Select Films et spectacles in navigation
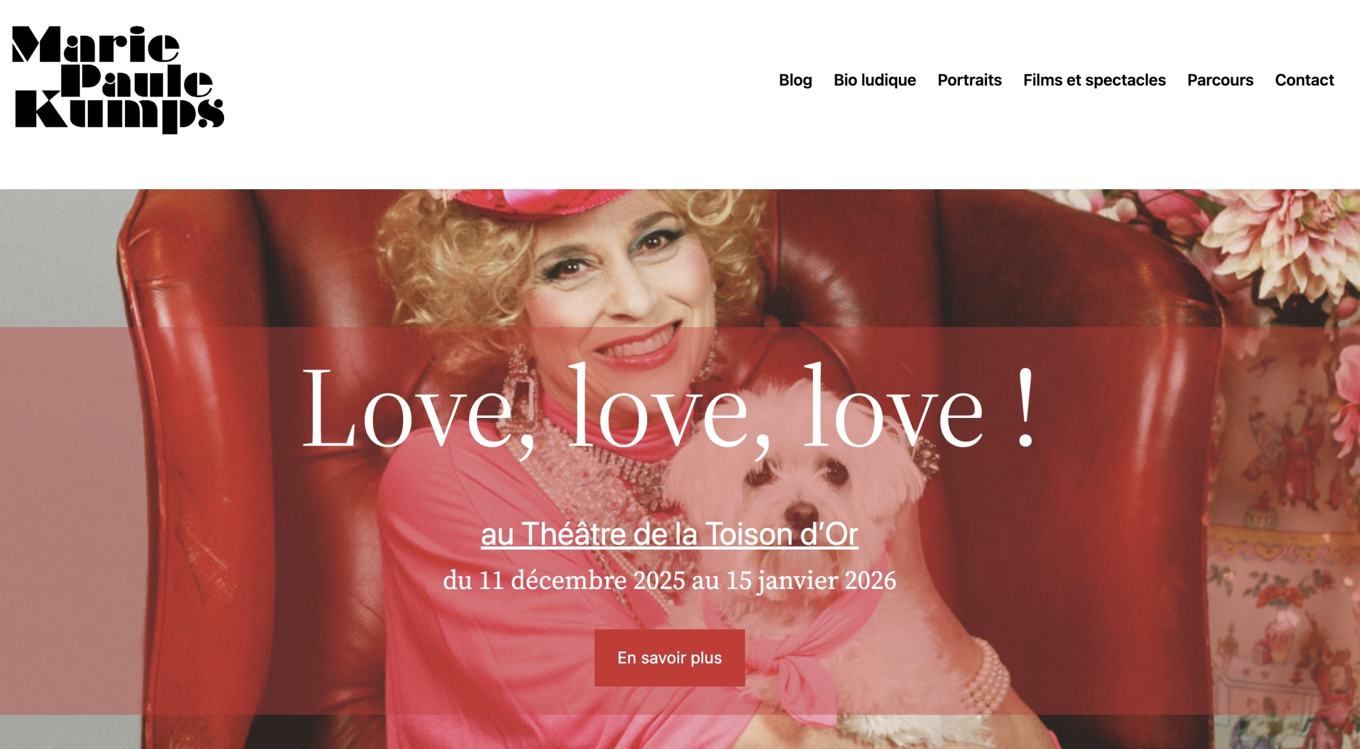 click(1094, 80)
